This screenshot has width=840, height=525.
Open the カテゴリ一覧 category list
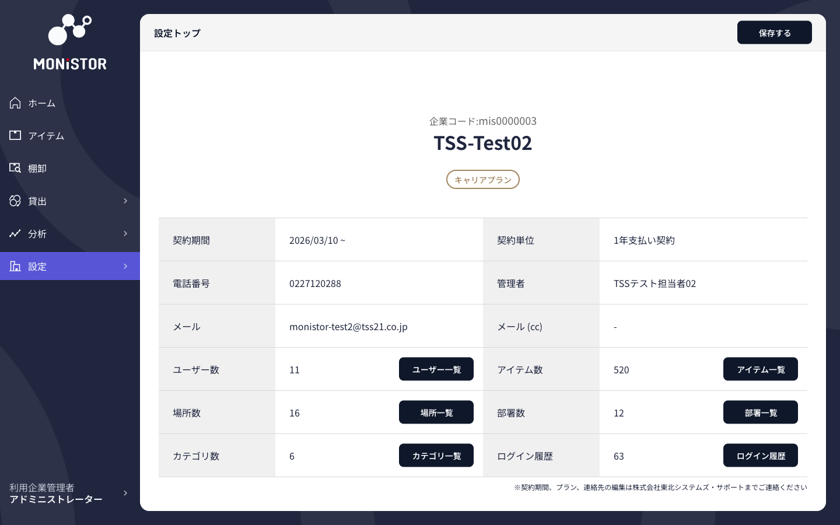click(436, 455)
